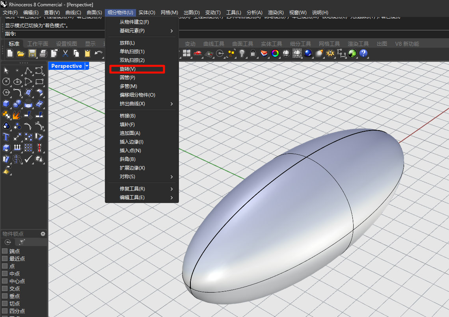Open the color wheel material icon
The height and width of the screenshot is (317, 449).
point(275,53)
